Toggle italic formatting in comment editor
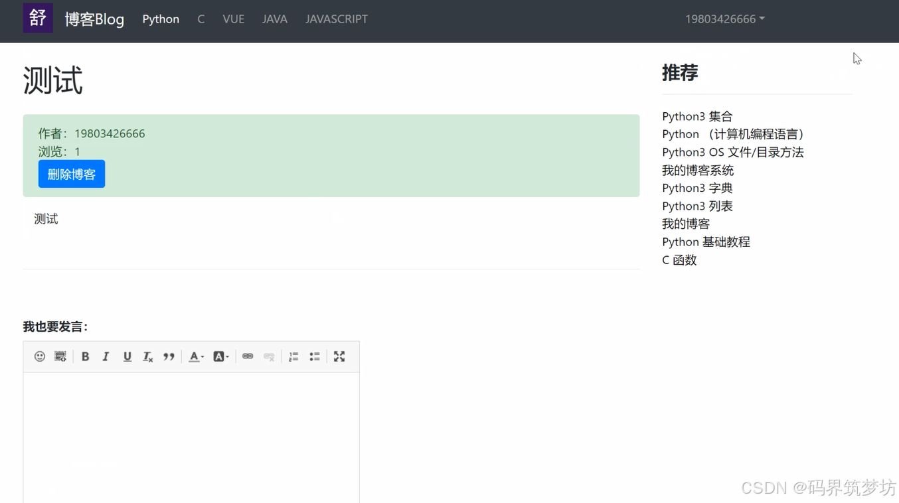This screenshot has width=899, height=503. pos(106,356)
